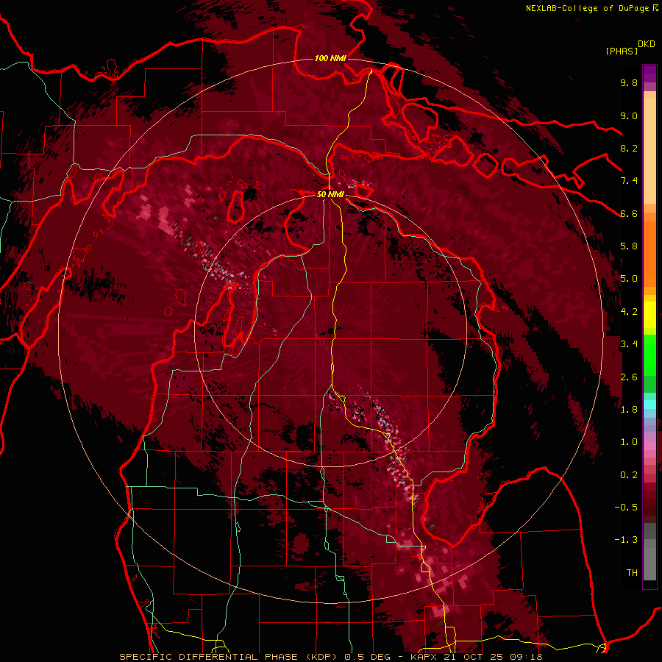Select the 6.6 legend value
662x662 pixels.
pyautogui.click(x=629, y=213)
